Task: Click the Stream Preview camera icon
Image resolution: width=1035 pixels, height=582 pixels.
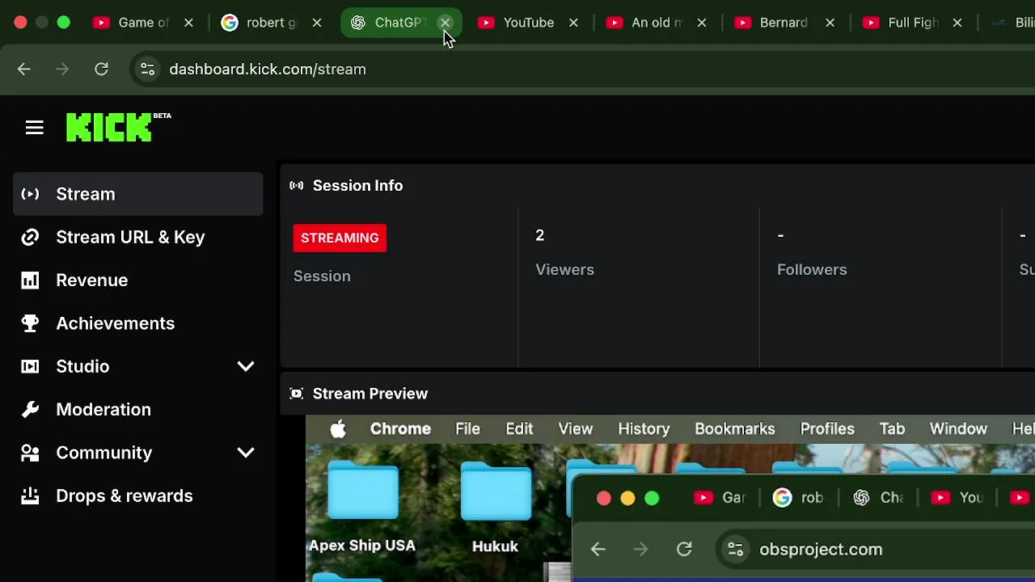Action: pyautogui.click(x=297, y=394)
